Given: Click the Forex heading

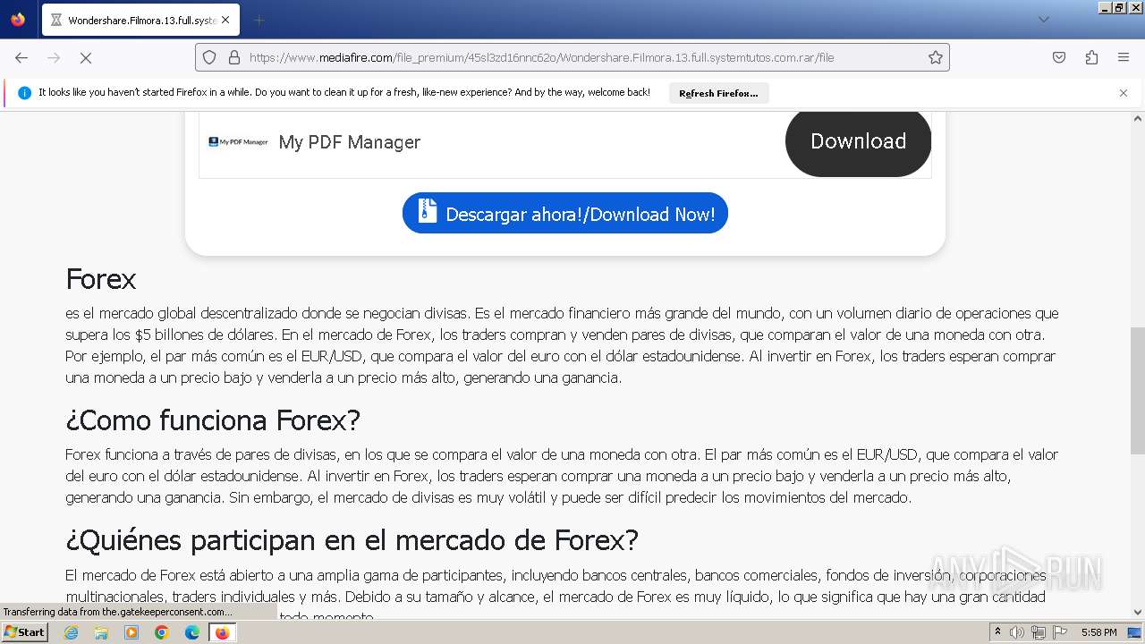Looking at the screenshot, I should click(x=100, y=279).
